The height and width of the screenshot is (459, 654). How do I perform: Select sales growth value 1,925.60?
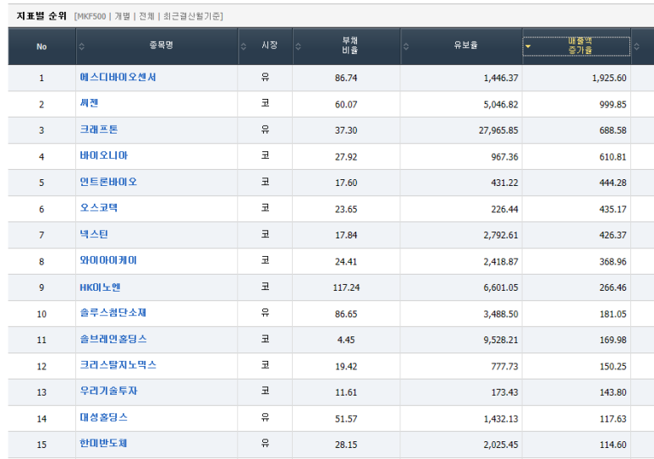pyautogui.click(x=609, y=78)
